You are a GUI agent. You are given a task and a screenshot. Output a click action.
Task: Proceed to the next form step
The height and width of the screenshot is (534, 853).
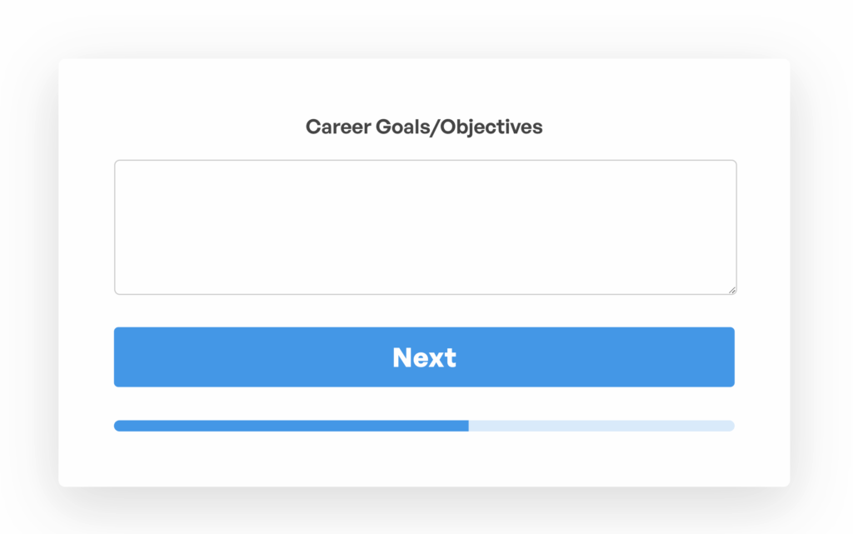click(x=424, y=357)
